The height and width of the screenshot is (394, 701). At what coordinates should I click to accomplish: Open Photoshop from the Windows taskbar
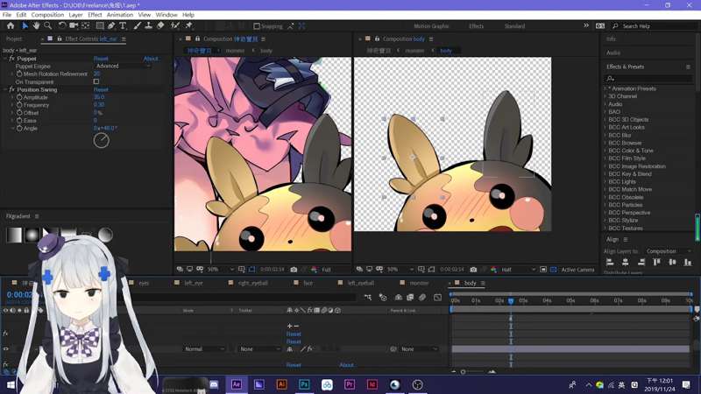(x=304, y=384)
